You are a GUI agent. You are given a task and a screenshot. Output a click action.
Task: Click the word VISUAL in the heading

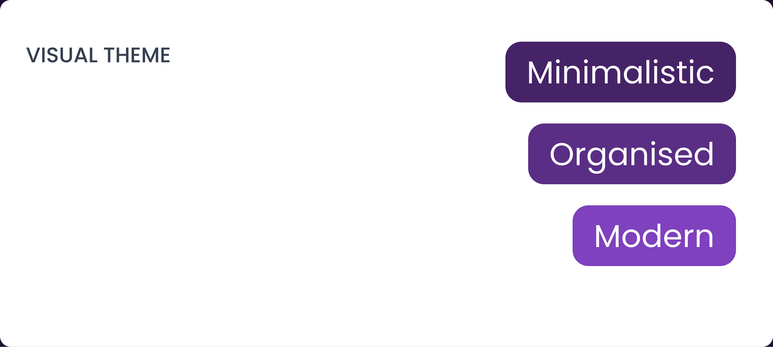[x=62, y=55]
